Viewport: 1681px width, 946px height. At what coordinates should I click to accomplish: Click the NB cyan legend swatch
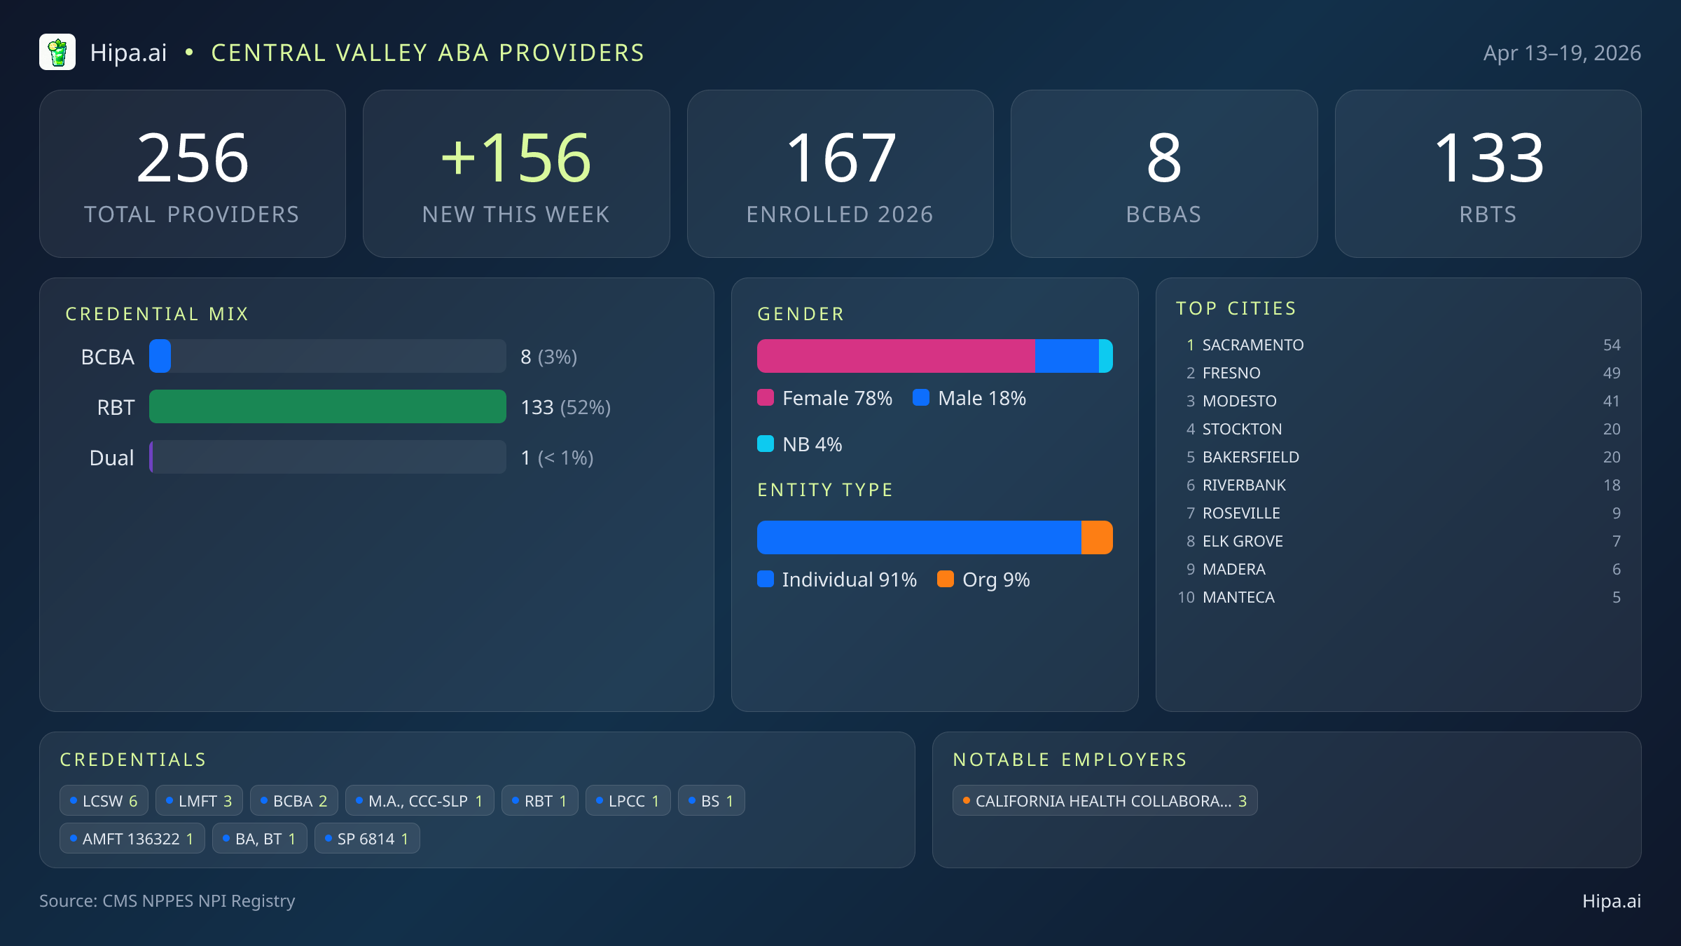766,444
